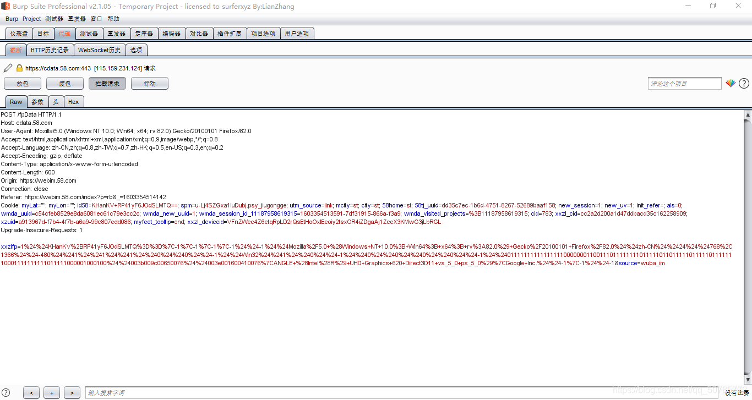
Task: Open the 测试器 menu in menu bar
Action: [55, 19]
